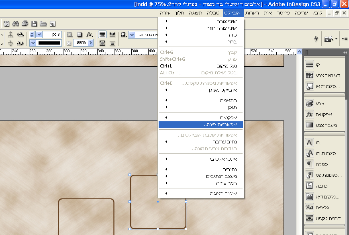Open the עזרה menu
The width and height of the screenshot is (349, 235).
[165, 13]
